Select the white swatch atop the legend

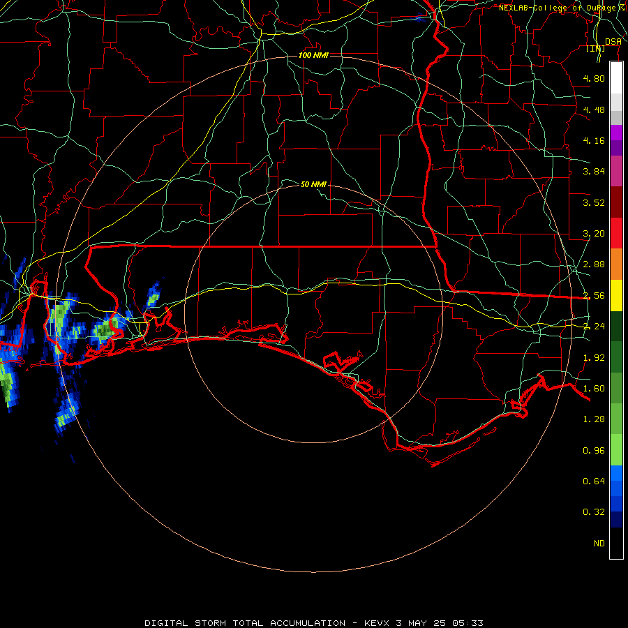[616, 78]
